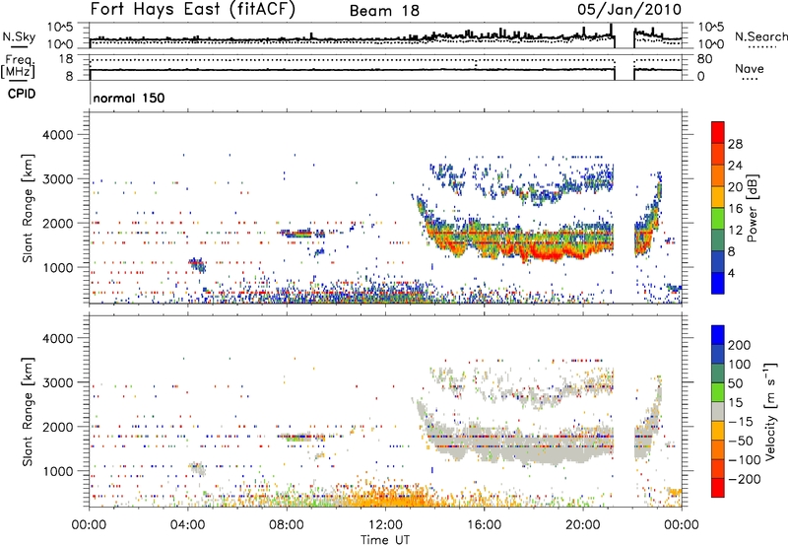
Task: Click the 'Time UT' axis title
Action: [x=385, y=539]
